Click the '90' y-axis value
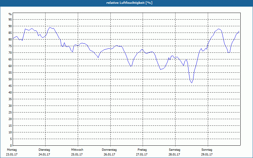The height and width of the screenshot is (158, 253). tap(10, 26)
